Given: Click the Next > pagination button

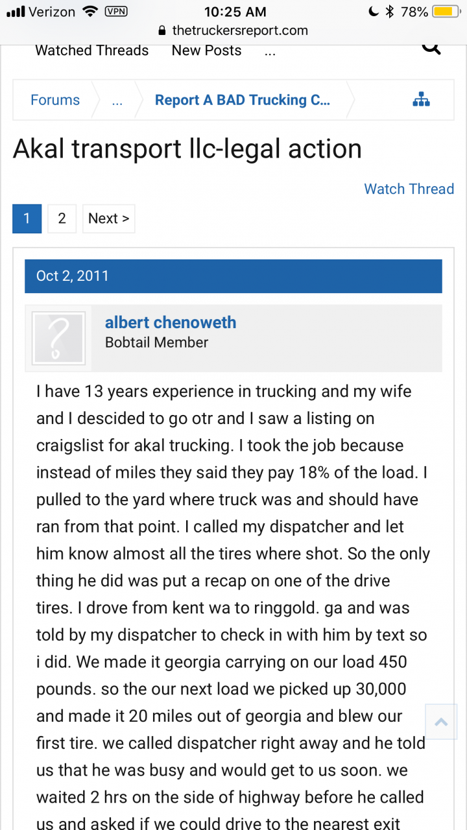Looking at the screenshot, I should click(109, 219).
